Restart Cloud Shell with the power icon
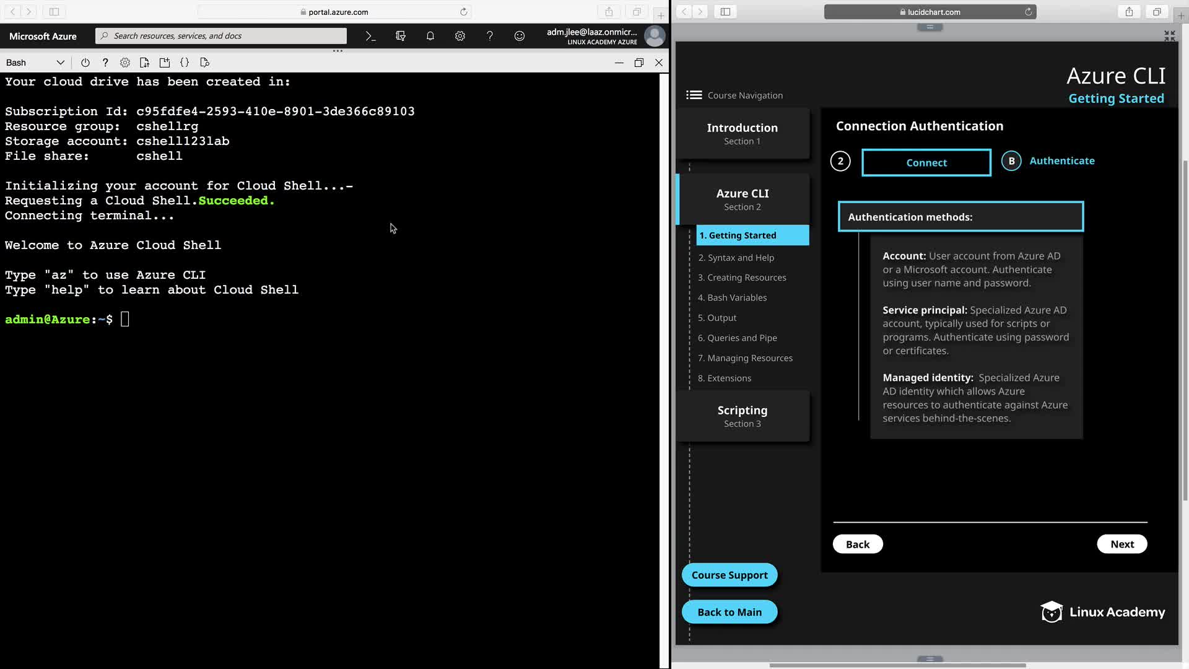The image size is (1189, 669). (85, 63)
